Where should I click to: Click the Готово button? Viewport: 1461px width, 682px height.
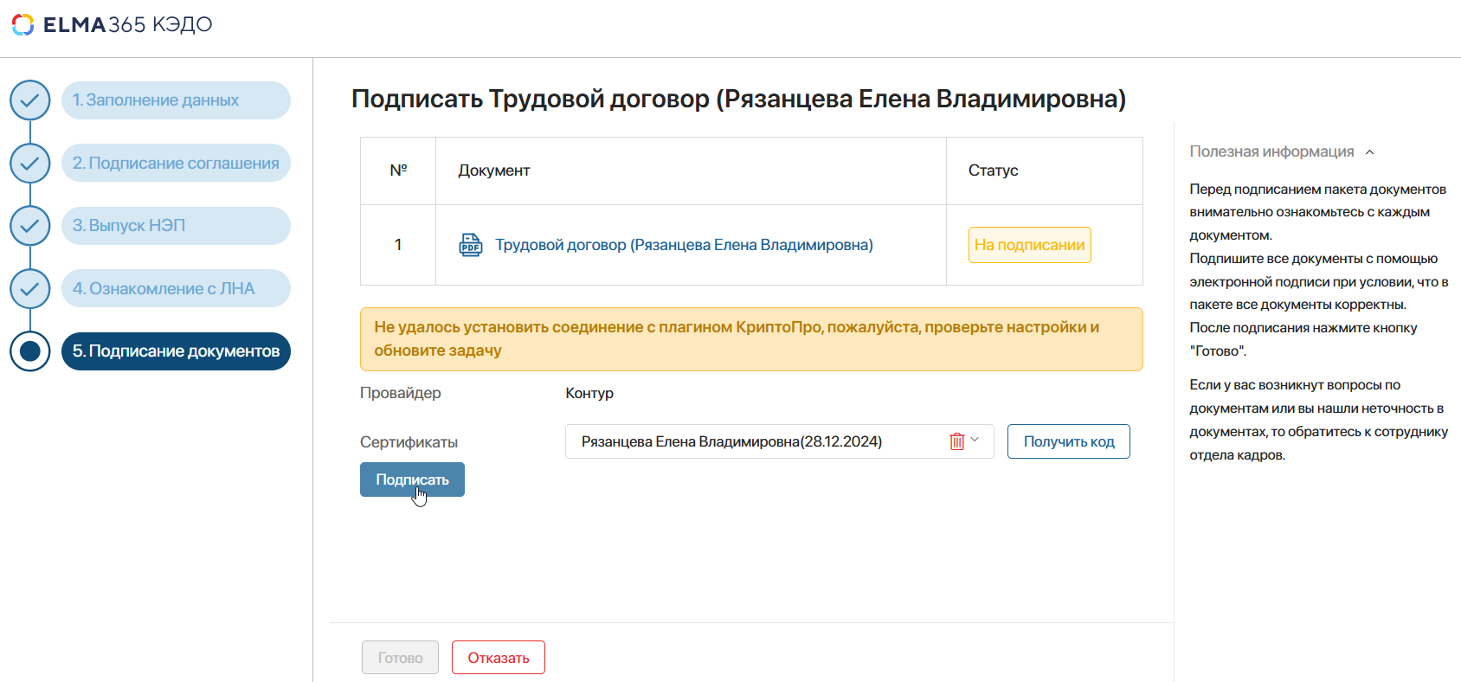point(400,658)
